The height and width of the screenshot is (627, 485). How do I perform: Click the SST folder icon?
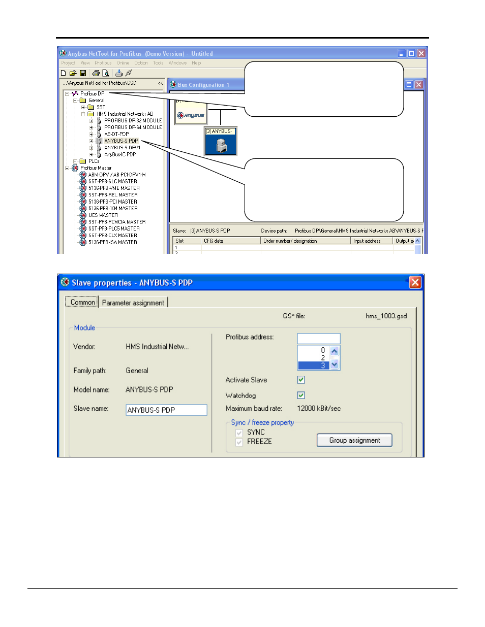(x=91, y=107)
